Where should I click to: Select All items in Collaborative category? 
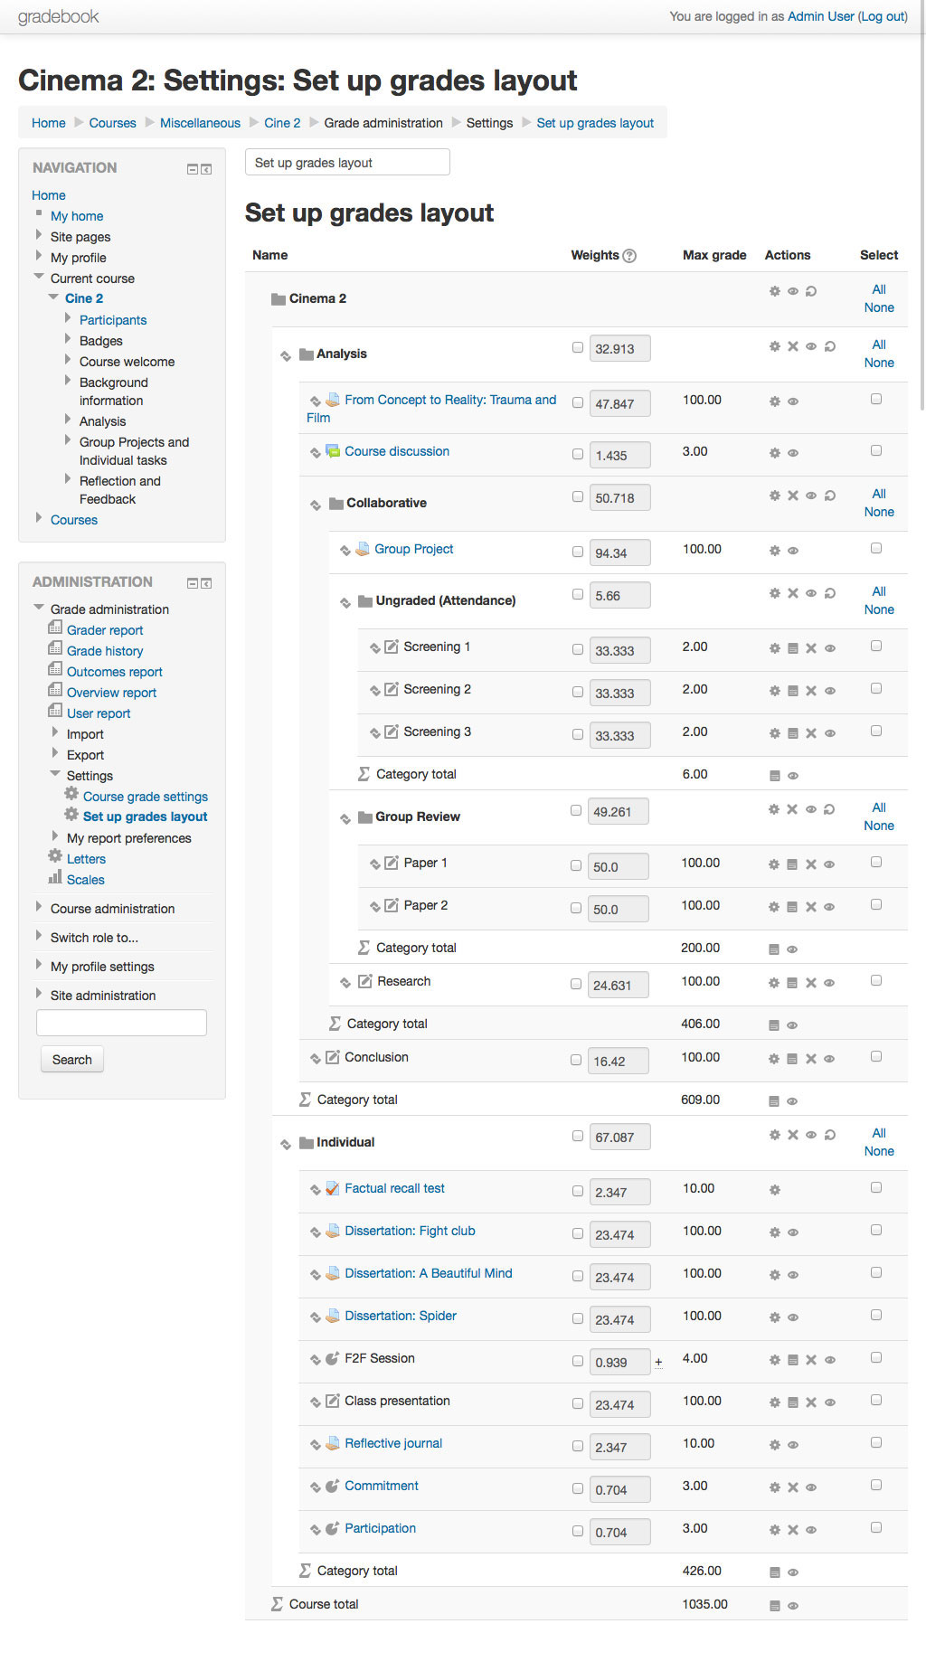coord(879,494)
